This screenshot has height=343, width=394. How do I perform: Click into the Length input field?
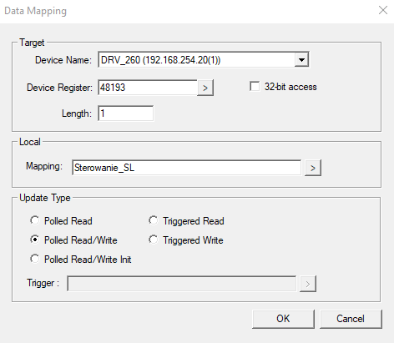[125, 113]
